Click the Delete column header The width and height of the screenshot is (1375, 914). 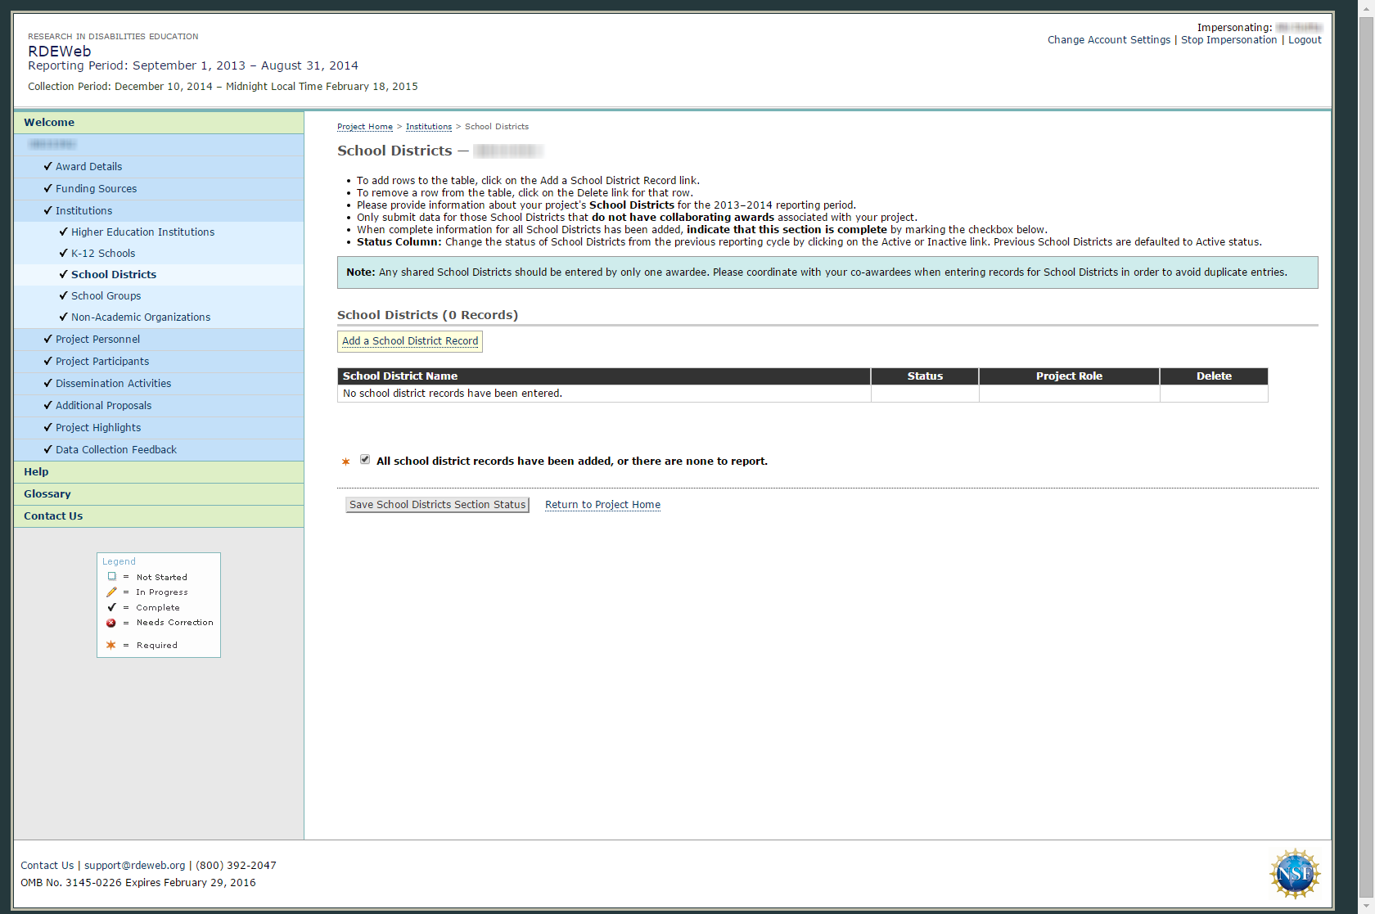1214,376
